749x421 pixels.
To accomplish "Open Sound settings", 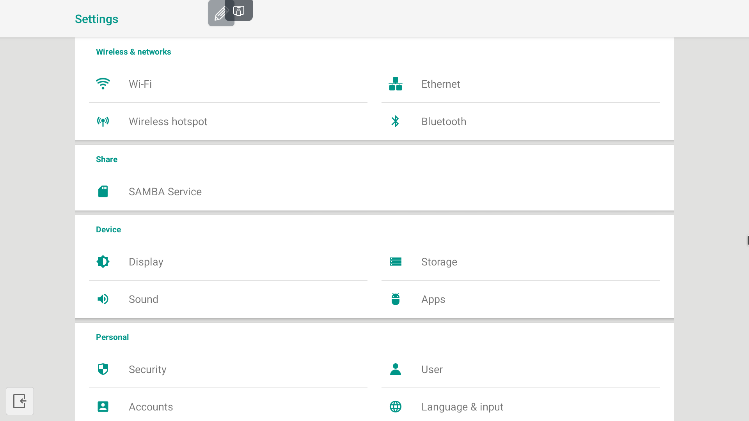I will click(228, 299).
